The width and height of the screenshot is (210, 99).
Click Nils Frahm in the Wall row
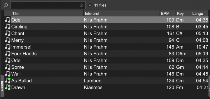coord(96,74)
